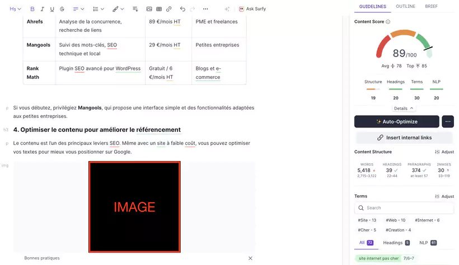Click the Terms score bar
This screenshot has width=459, height=265.
pyautogui.click(x=417, y=89)
